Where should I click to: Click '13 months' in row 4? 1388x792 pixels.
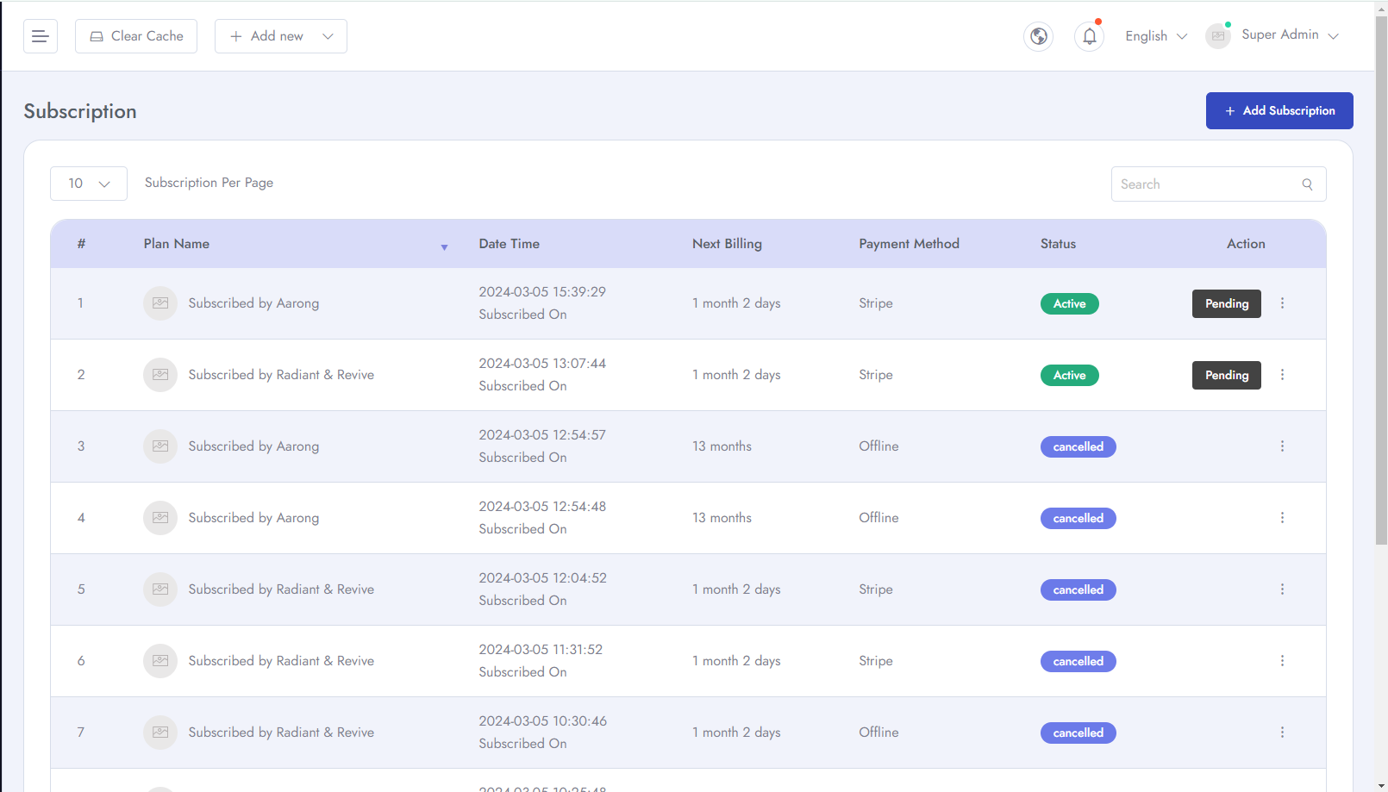point(722,518)
